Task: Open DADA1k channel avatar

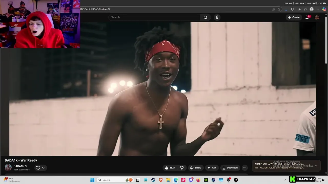Action: 8,168
